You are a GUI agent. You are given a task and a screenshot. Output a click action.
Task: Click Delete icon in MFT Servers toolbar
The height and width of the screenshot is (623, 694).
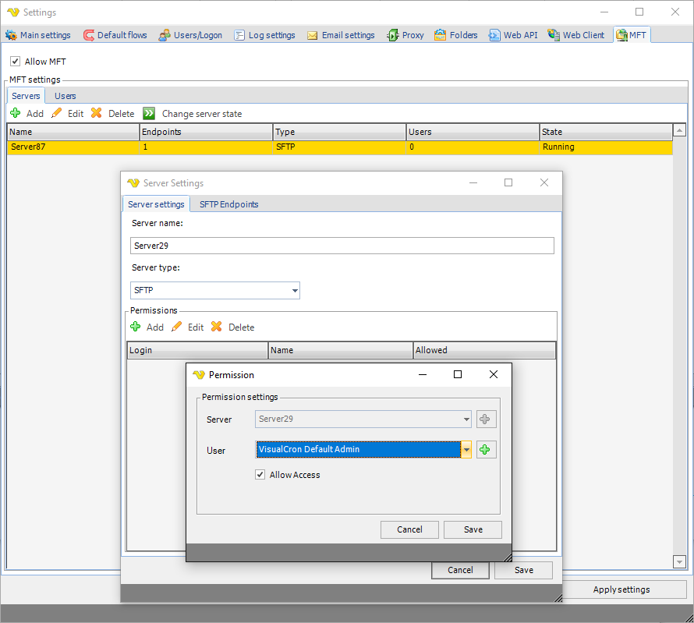point(97,114)
